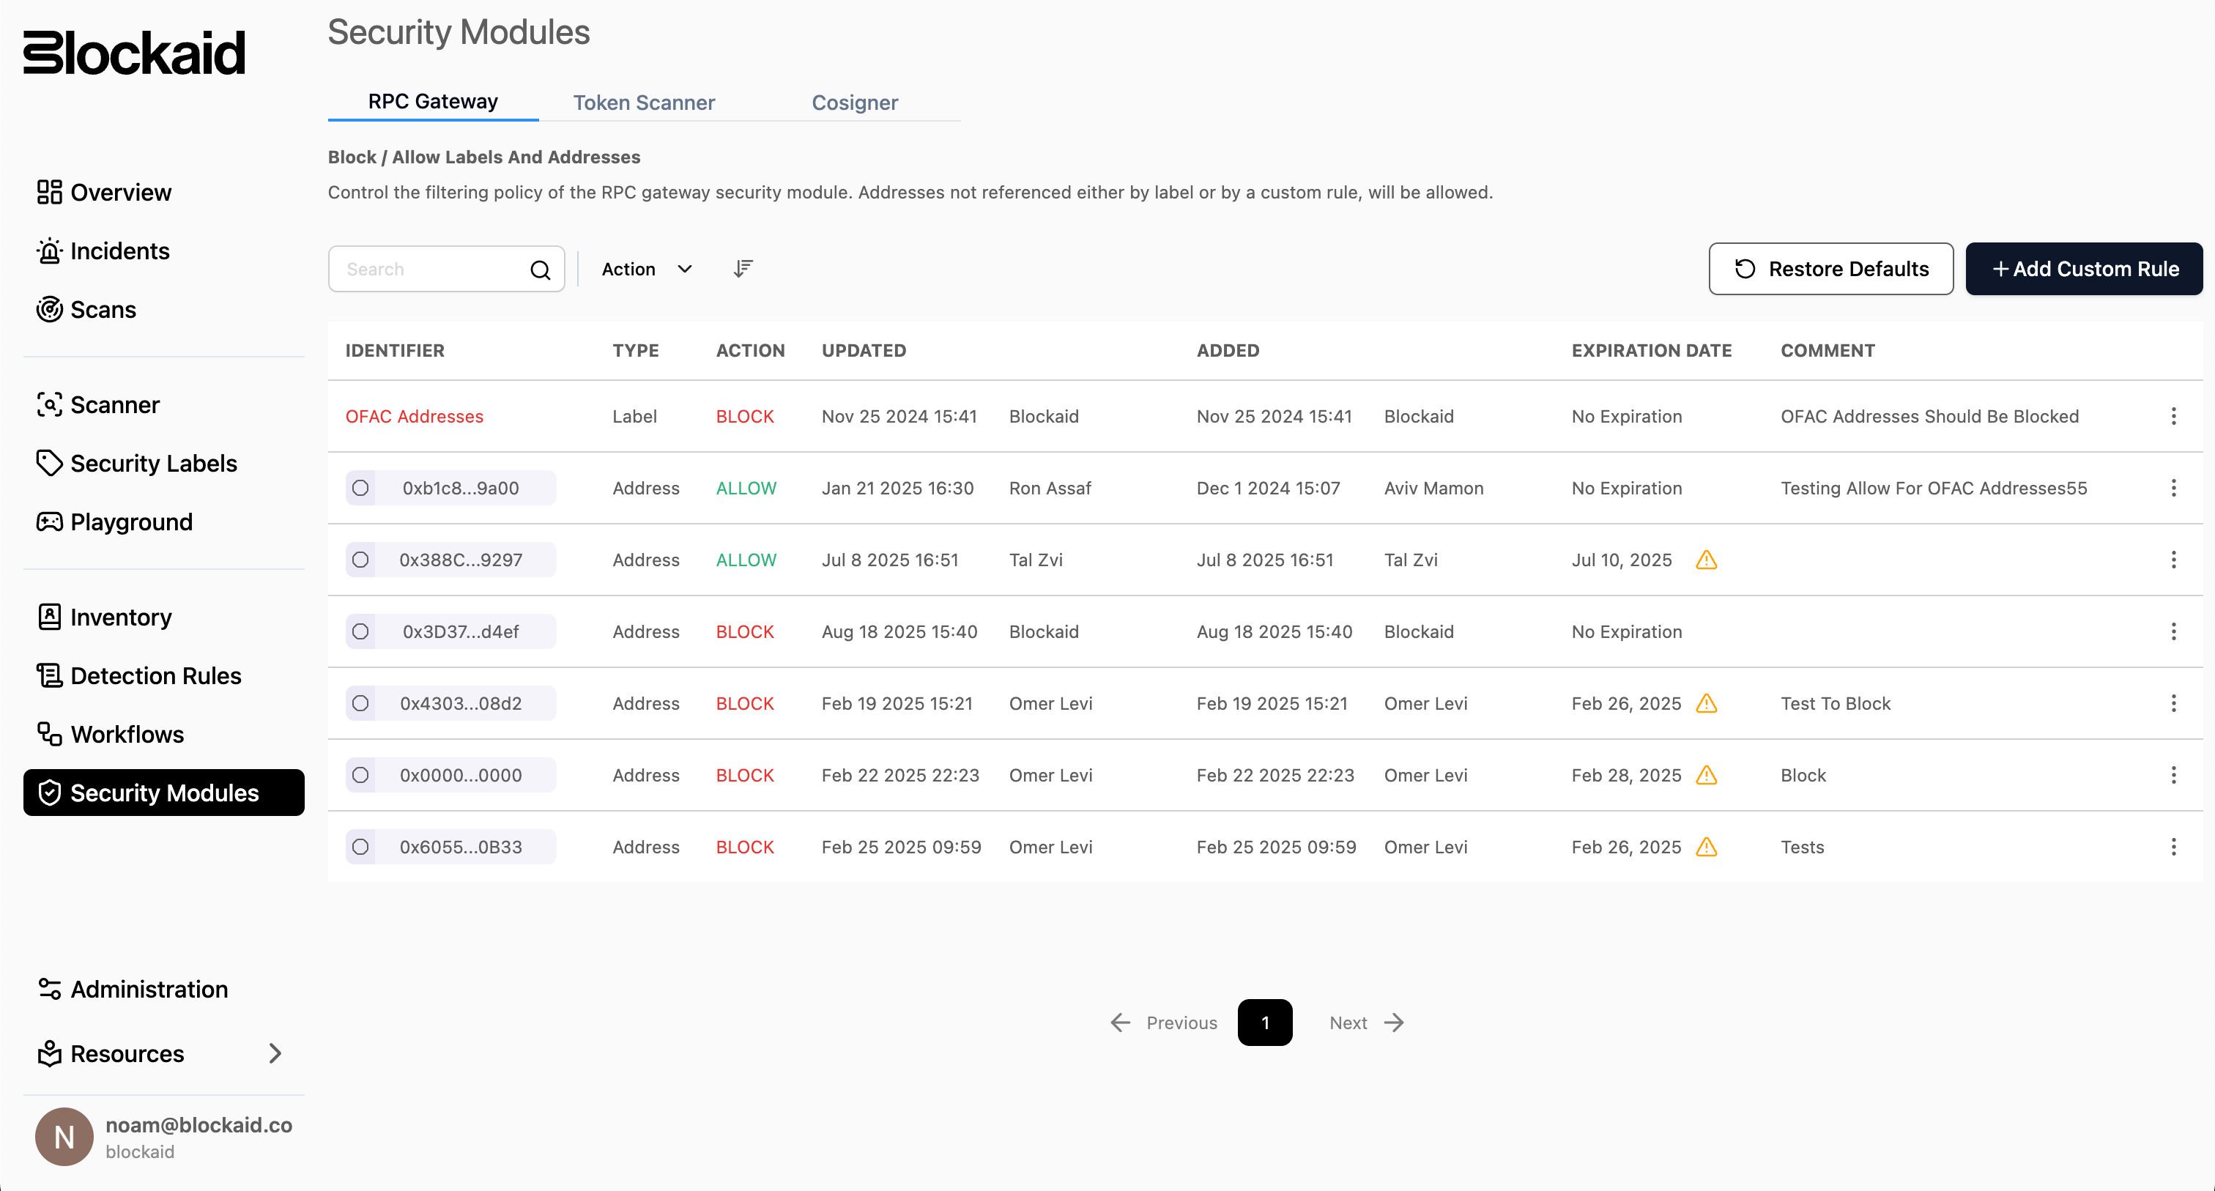Click the search magnifier icon

[x=540, y=269]
